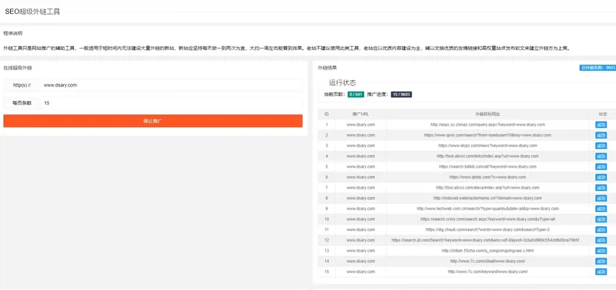Open the www.qbitai.com link
This screenshot has width=616, height=290.
(487, 177)
